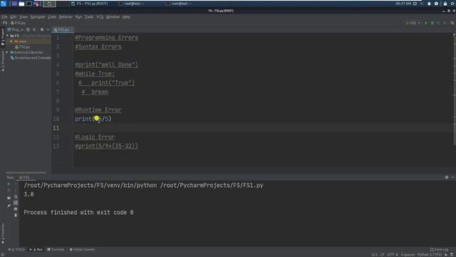Click the locate/scroll-from-source icon in Project panel
Image resolution: width=456 pixels, height=257 pixels.
(x=28, y=29)
